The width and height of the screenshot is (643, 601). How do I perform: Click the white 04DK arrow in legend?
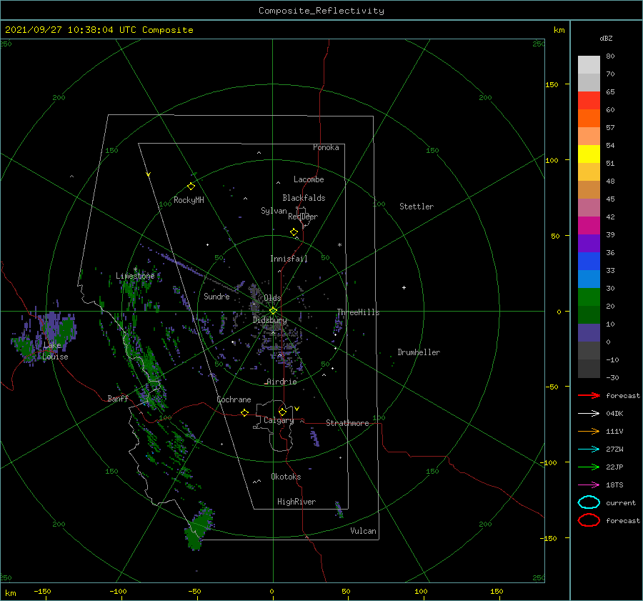tap(589, 413)
